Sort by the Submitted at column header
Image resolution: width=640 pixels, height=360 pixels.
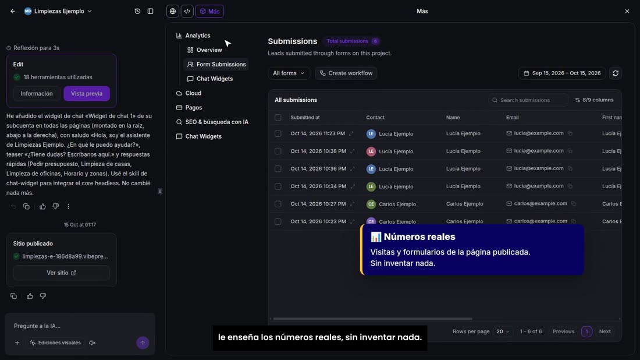(305, 118)
